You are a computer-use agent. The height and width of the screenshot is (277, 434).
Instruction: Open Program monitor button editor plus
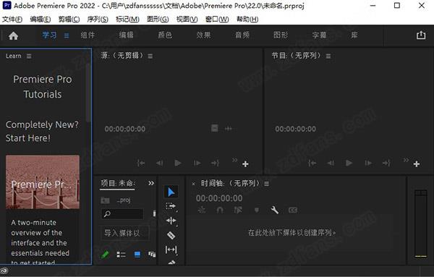(x=417, y=164)
